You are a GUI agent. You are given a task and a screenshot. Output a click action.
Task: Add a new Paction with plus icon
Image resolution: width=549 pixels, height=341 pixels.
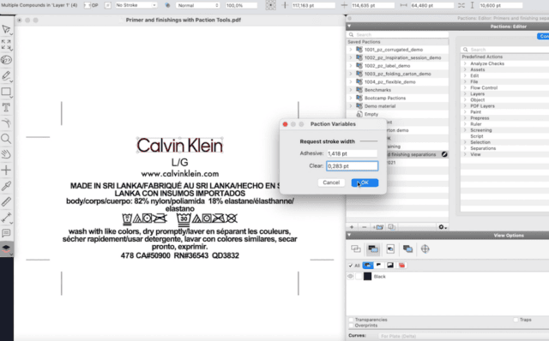point(352,227)
